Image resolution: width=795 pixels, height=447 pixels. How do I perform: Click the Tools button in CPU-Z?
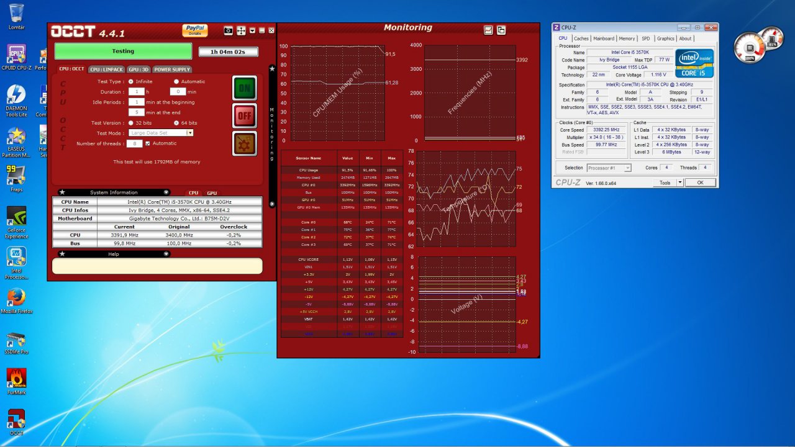(x=665, y=183)
